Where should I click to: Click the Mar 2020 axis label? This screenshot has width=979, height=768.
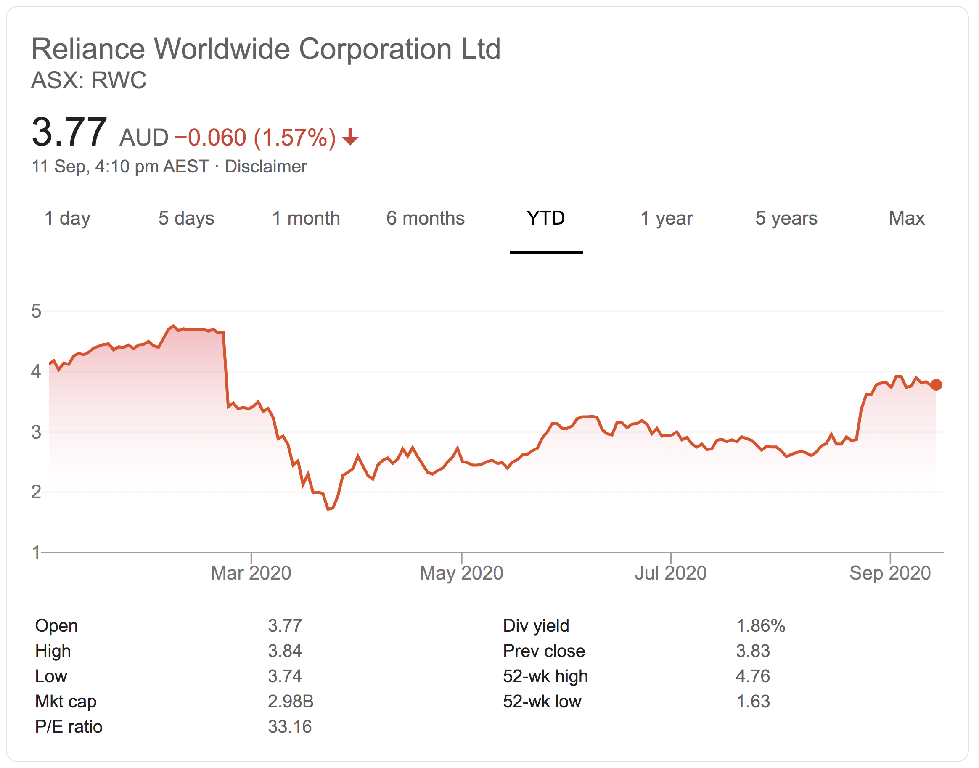pos(252,574)
